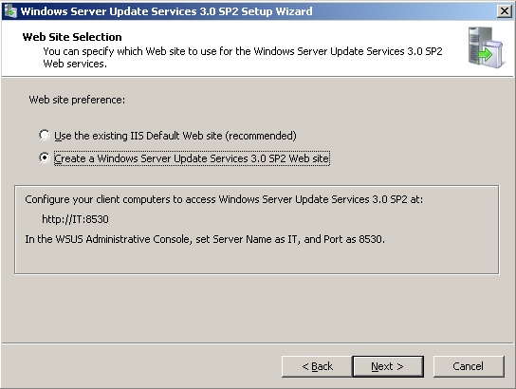
Task: Select the existing IIS Default Web site radio button
Action: [45, 135]
